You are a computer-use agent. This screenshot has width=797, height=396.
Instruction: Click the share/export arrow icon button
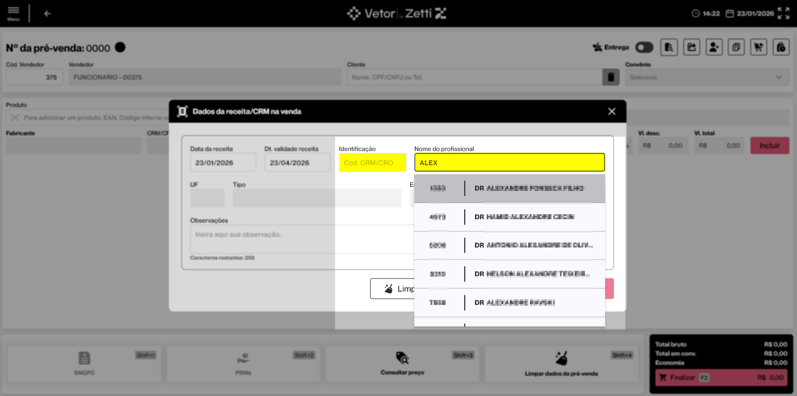click(691, 47)
